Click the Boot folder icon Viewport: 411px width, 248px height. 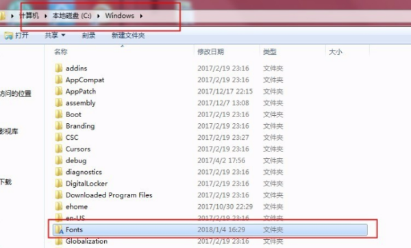point(59,114)
